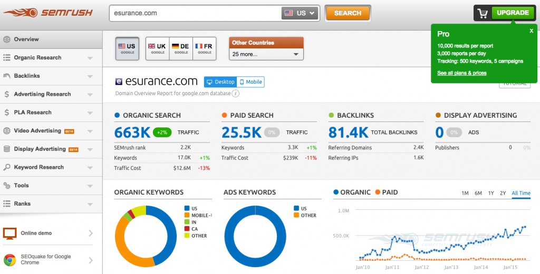Image resolution: width=540 pixels, height=274 pixels.
Task: Click the orange SEARCH button
Action: [348, 13]
